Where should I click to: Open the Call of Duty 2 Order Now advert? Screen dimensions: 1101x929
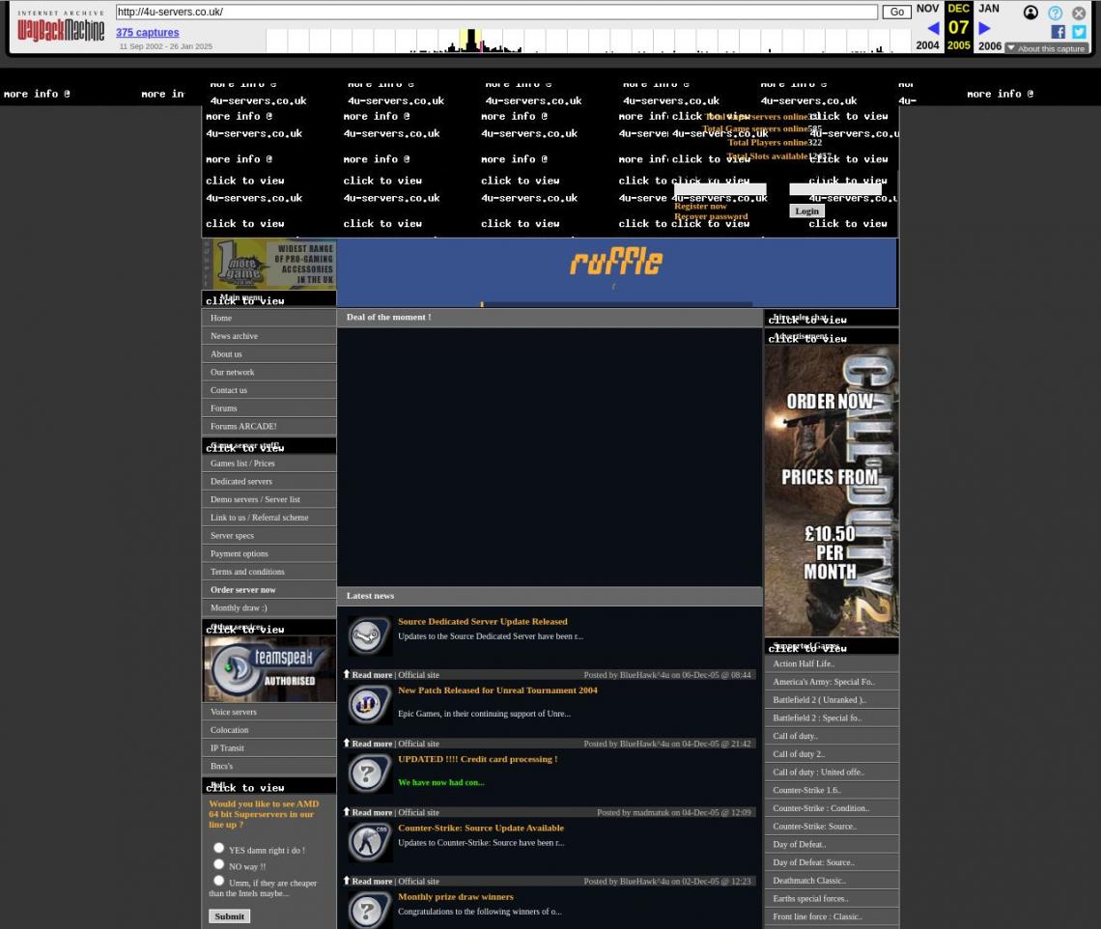pyautogui.click(x=832, y=491)
